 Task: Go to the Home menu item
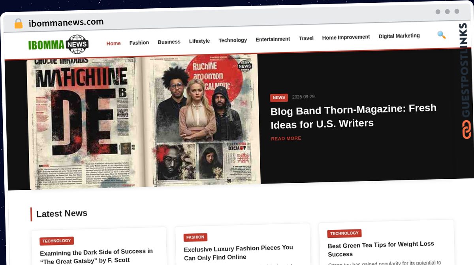coord(113,43)
